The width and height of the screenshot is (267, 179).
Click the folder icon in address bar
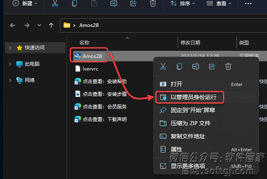67,25
